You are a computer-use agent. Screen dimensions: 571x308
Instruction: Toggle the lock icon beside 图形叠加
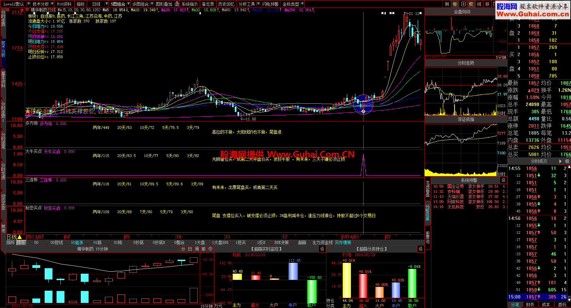click(x=177, y=4)
